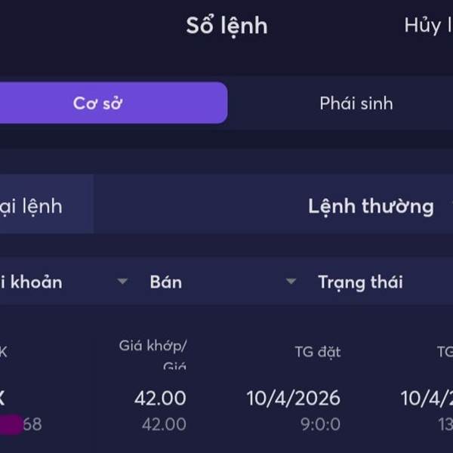Tap the gray 42.00 order price
The width and height of the screenshot is (453, 453).
click(164, 424)
